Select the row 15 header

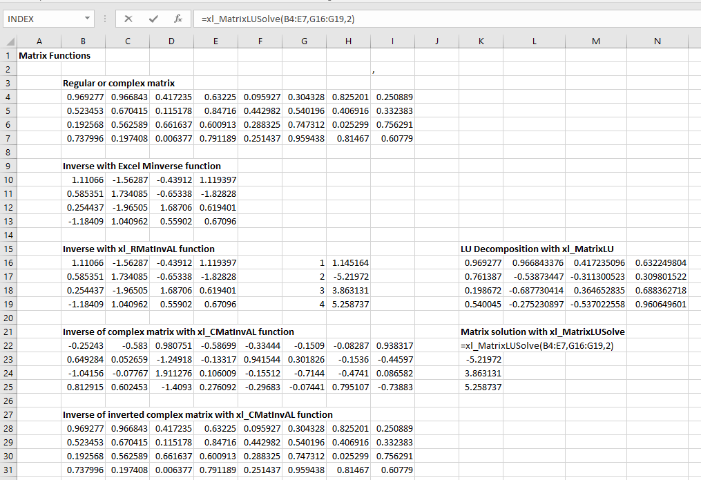tap(8, 249)
